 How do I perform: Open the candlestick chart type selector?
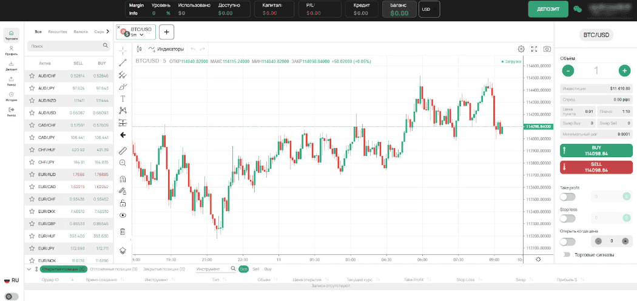(x=140, y=49)
